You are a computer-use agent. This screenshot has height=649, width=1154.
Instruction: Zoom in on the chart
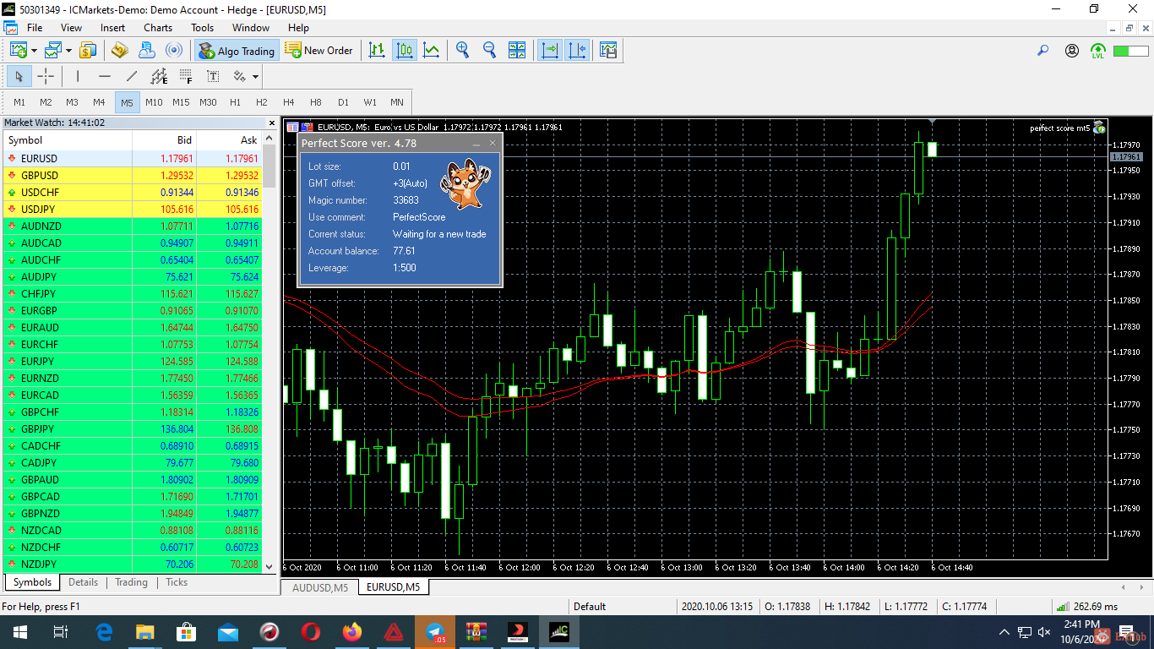point(462,51)
